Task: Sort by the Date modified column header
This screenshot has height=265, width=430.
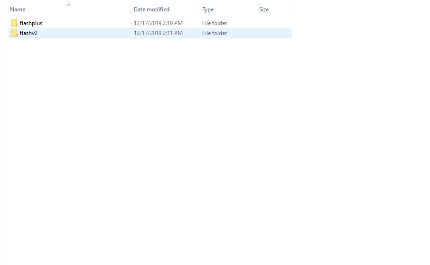Action: coord(151,9)
